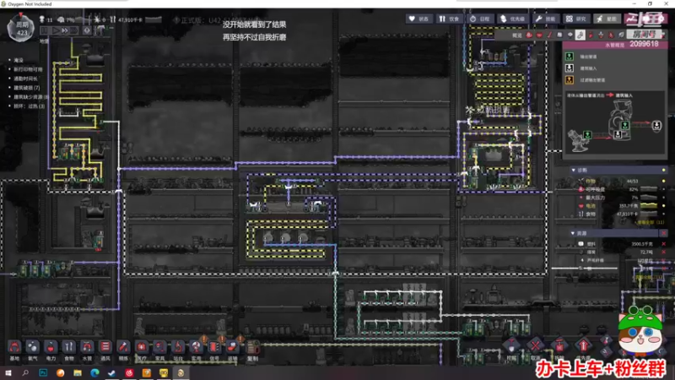The image size is (675, 380).
Task: Open the 状态 (Vitals) management tab
Action: [x=419, y=19]
